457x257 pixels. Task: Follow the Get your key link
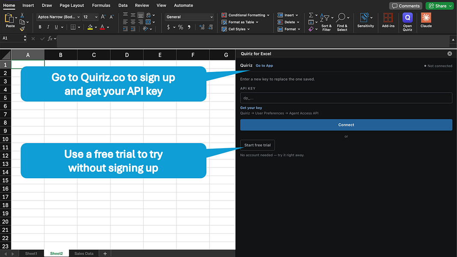pyautogui.click(x=251, y=108)
